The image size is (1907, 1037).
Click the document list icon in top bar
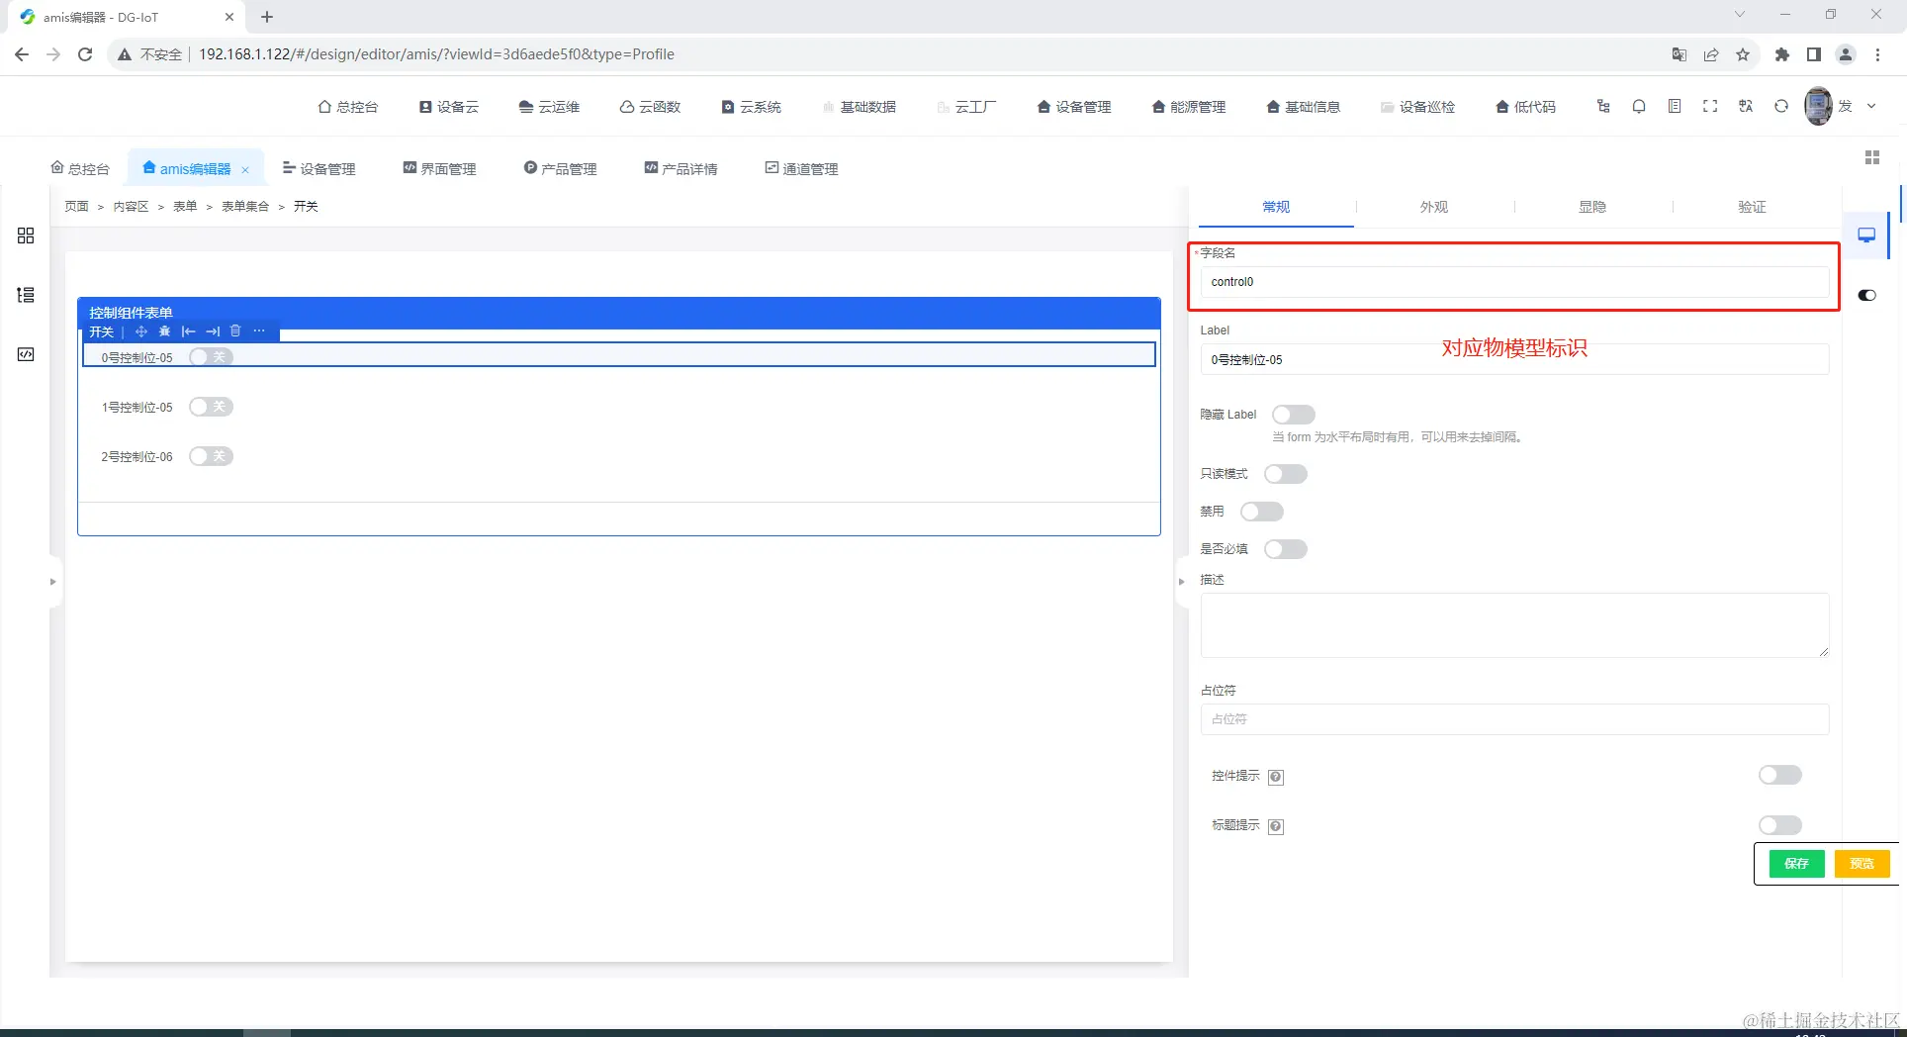pyautogui.click(x=1675, y=106)
